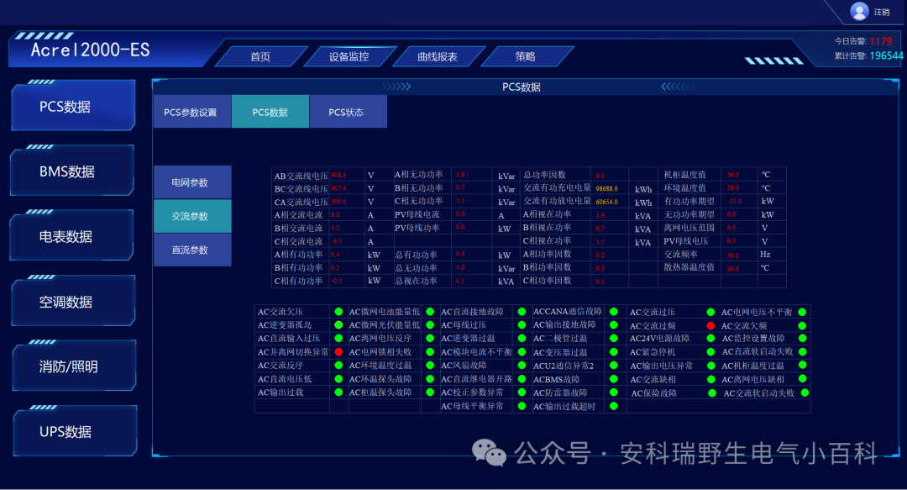Image resolution: width=907 pixels, height=490 pixels.
Task: Click the AC交流过压 status indicator
Action: click(x=710, y=312)
